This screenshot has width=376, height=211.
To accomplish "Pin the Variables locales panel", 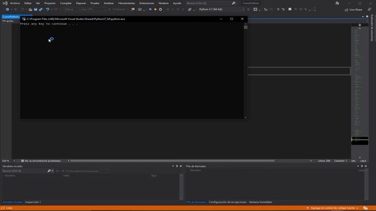I will (177, 166).
